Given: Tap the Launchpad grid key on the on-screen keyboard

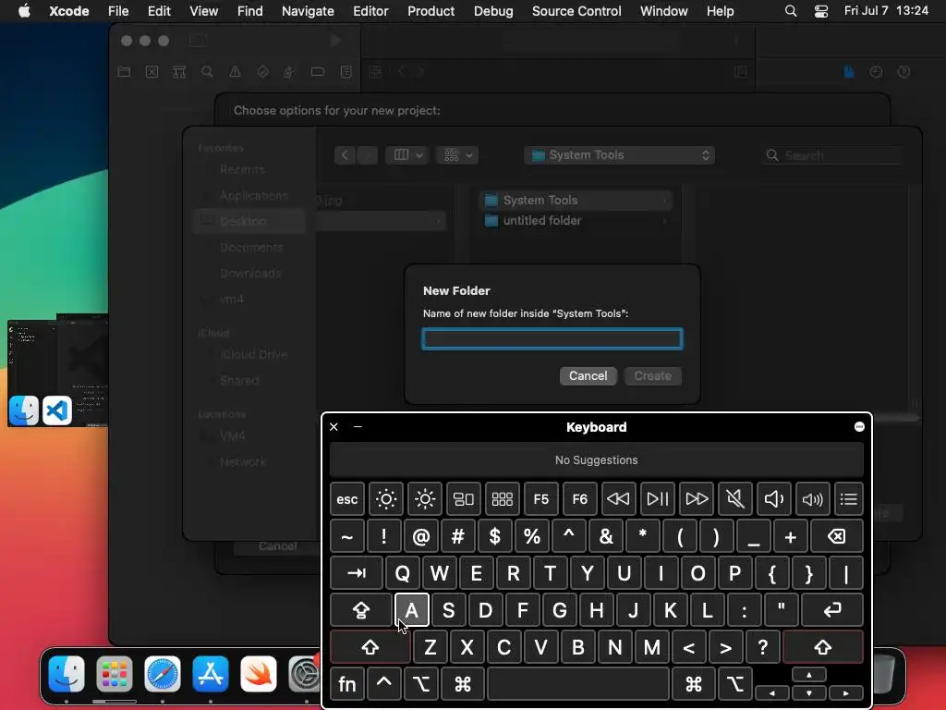Looking at the screenshot, I should click(503, 499).
